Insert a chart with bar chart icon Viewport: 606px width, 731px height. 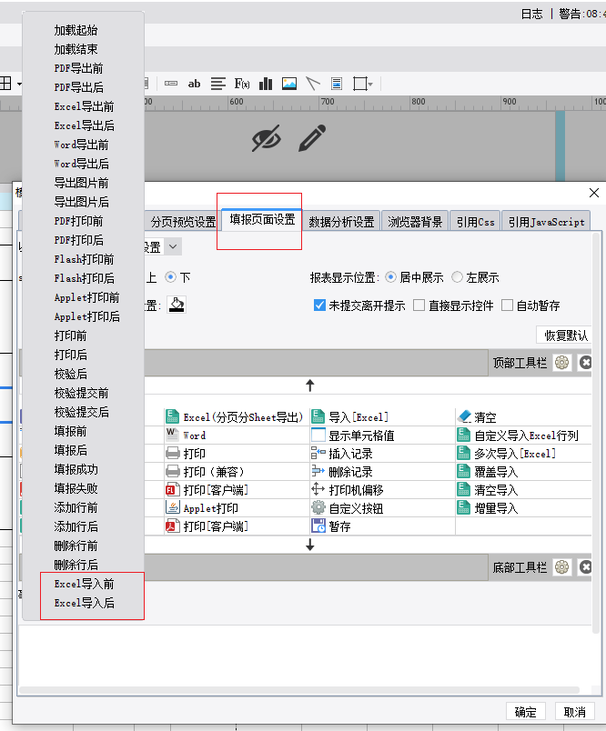(x=266, y=84)
